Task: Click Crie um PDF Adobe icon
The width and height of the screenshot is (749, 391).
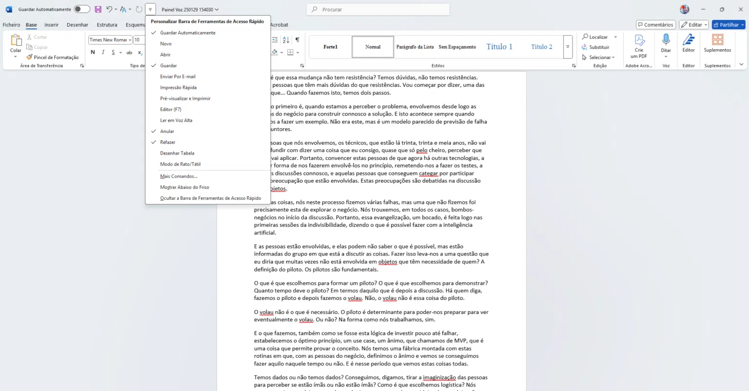Action: 639,46
